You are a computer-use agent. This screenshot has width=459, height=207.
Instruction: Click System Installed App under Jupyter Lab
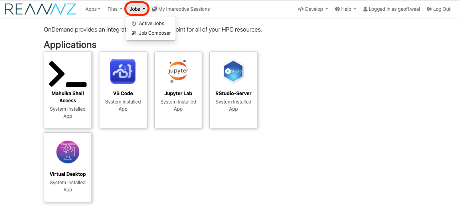(178, 105)
